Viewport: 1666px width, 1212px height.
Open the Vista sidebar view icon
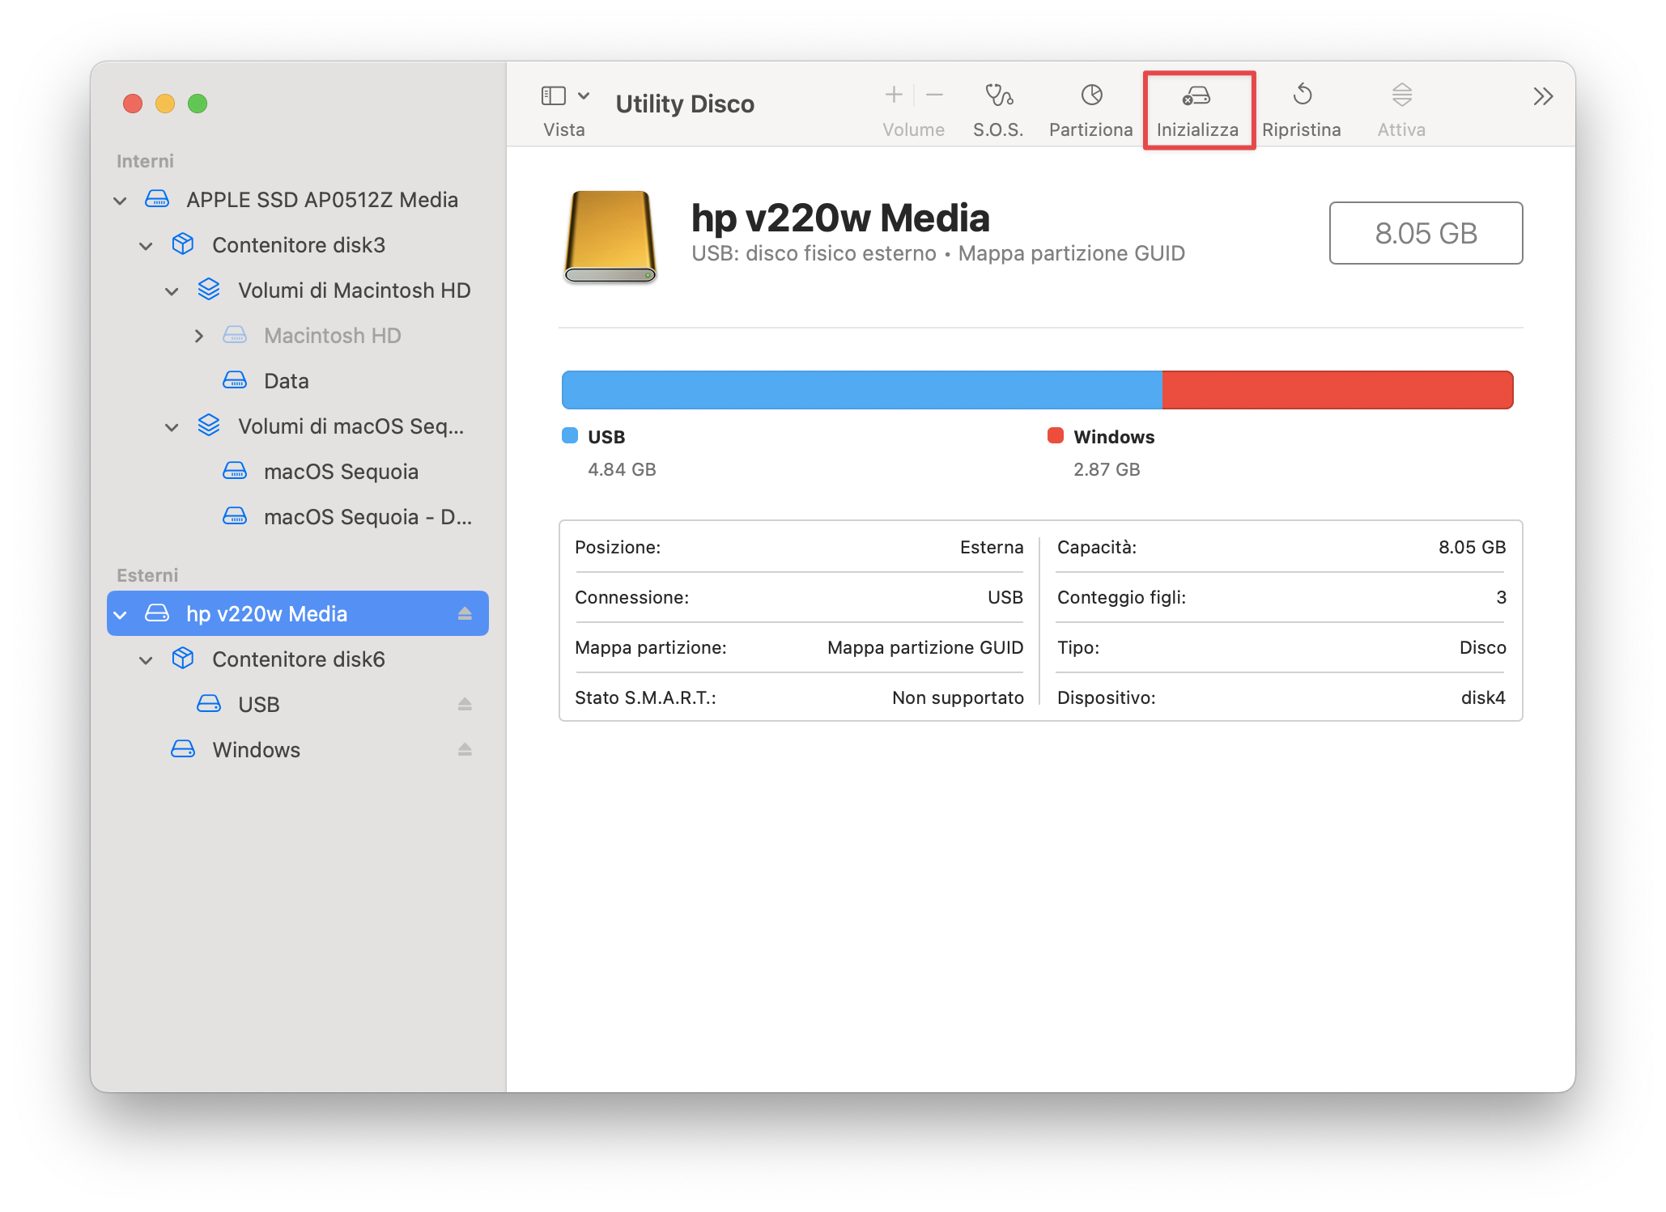pyautogui.click(x=554, y=95)
